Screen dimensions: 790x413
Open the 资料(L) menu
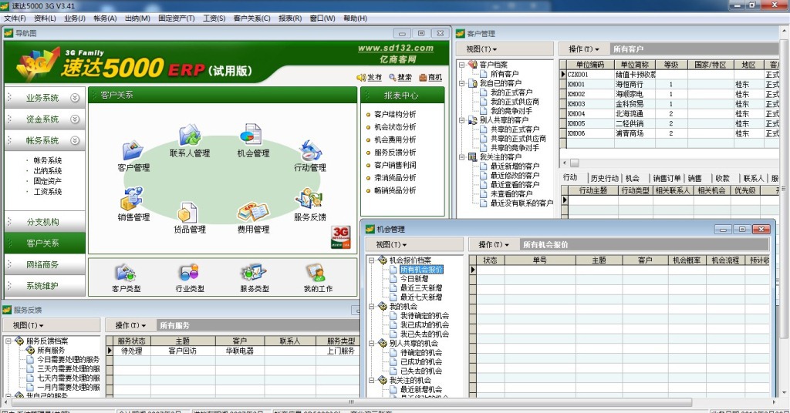(x=45, y=18)
